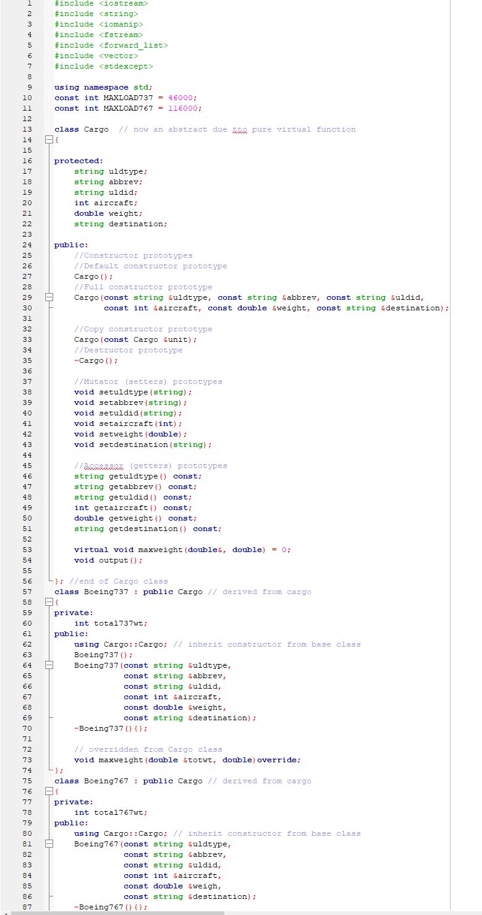The height and width of the screenshot is (915, 482).
Task: Click the "int aircraft;" member declaration
Action: (106, 203)
